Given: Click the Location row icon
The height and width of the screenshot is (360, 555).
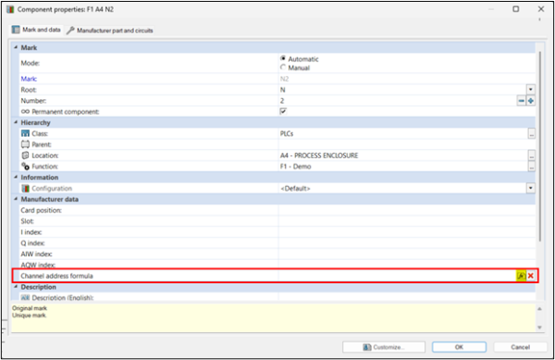Looking at the screenshot, I should [x=25, y=155].
